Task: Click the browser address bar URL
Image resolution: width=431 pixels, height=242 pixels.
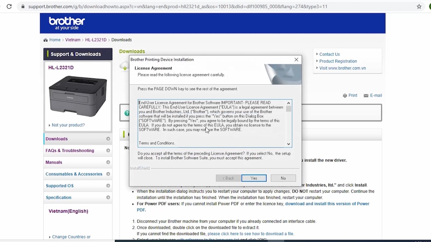Action: [x=178, y=6]
